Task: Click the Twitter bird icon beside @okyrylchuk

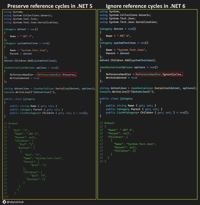Action: click(4, 202)
